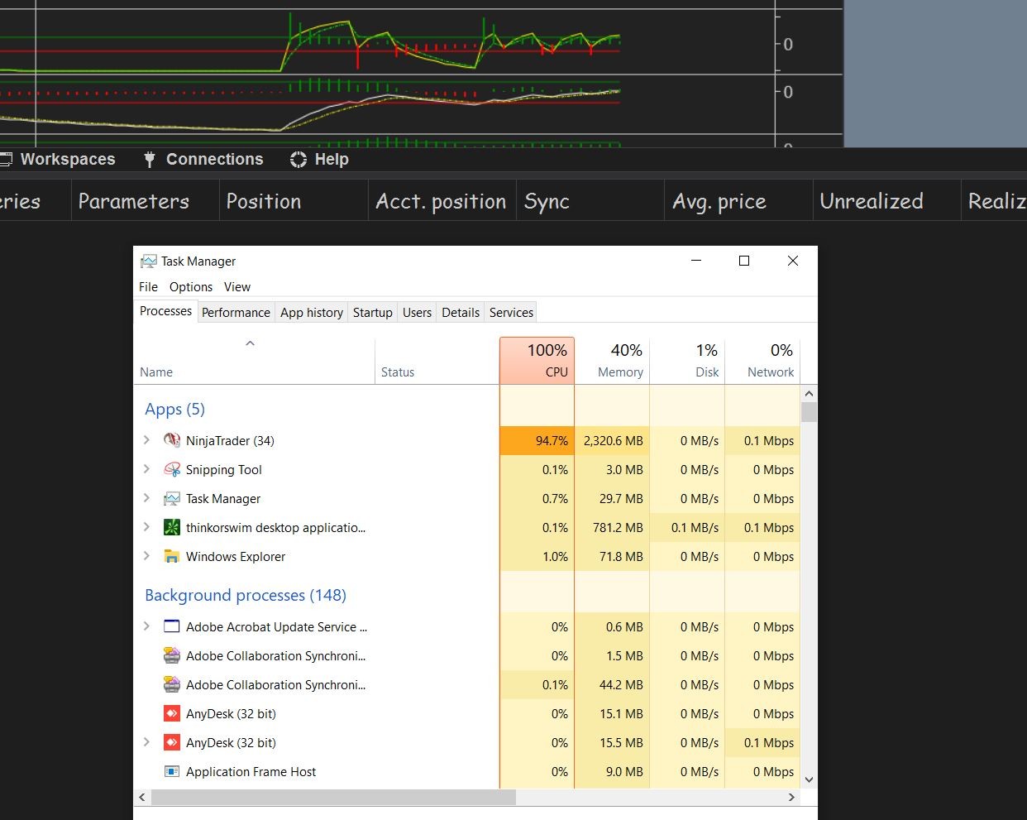
Task: Click the horizontal scrollbar right arrow
Action: 791,797
